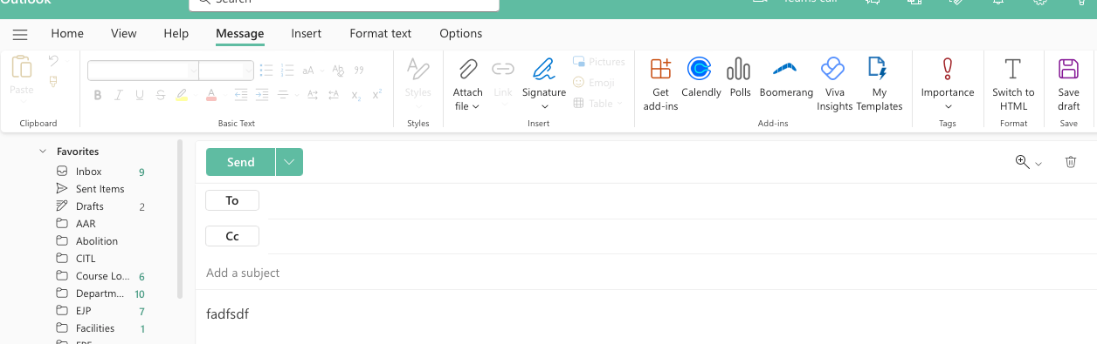The width and height of the screenshot is (1097, 344).
Task: Click the Attach file paperclip
Action: click(468, 69)
